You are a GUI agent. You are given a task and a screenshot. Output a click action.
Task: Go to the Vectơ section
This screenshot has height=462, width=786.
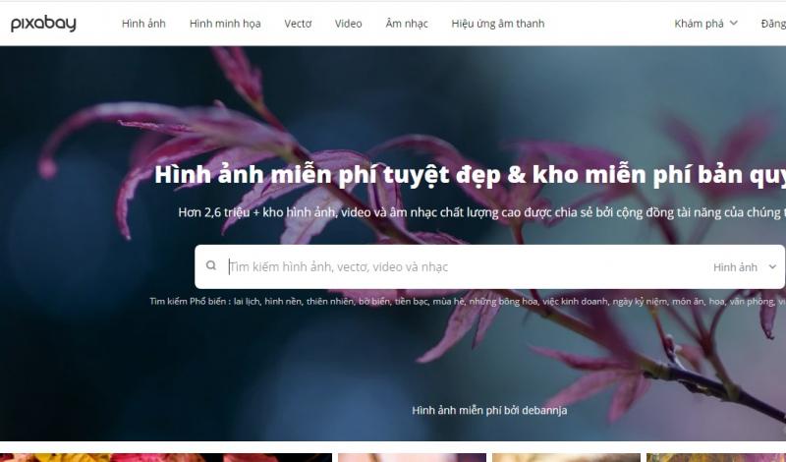pos(298,24)
